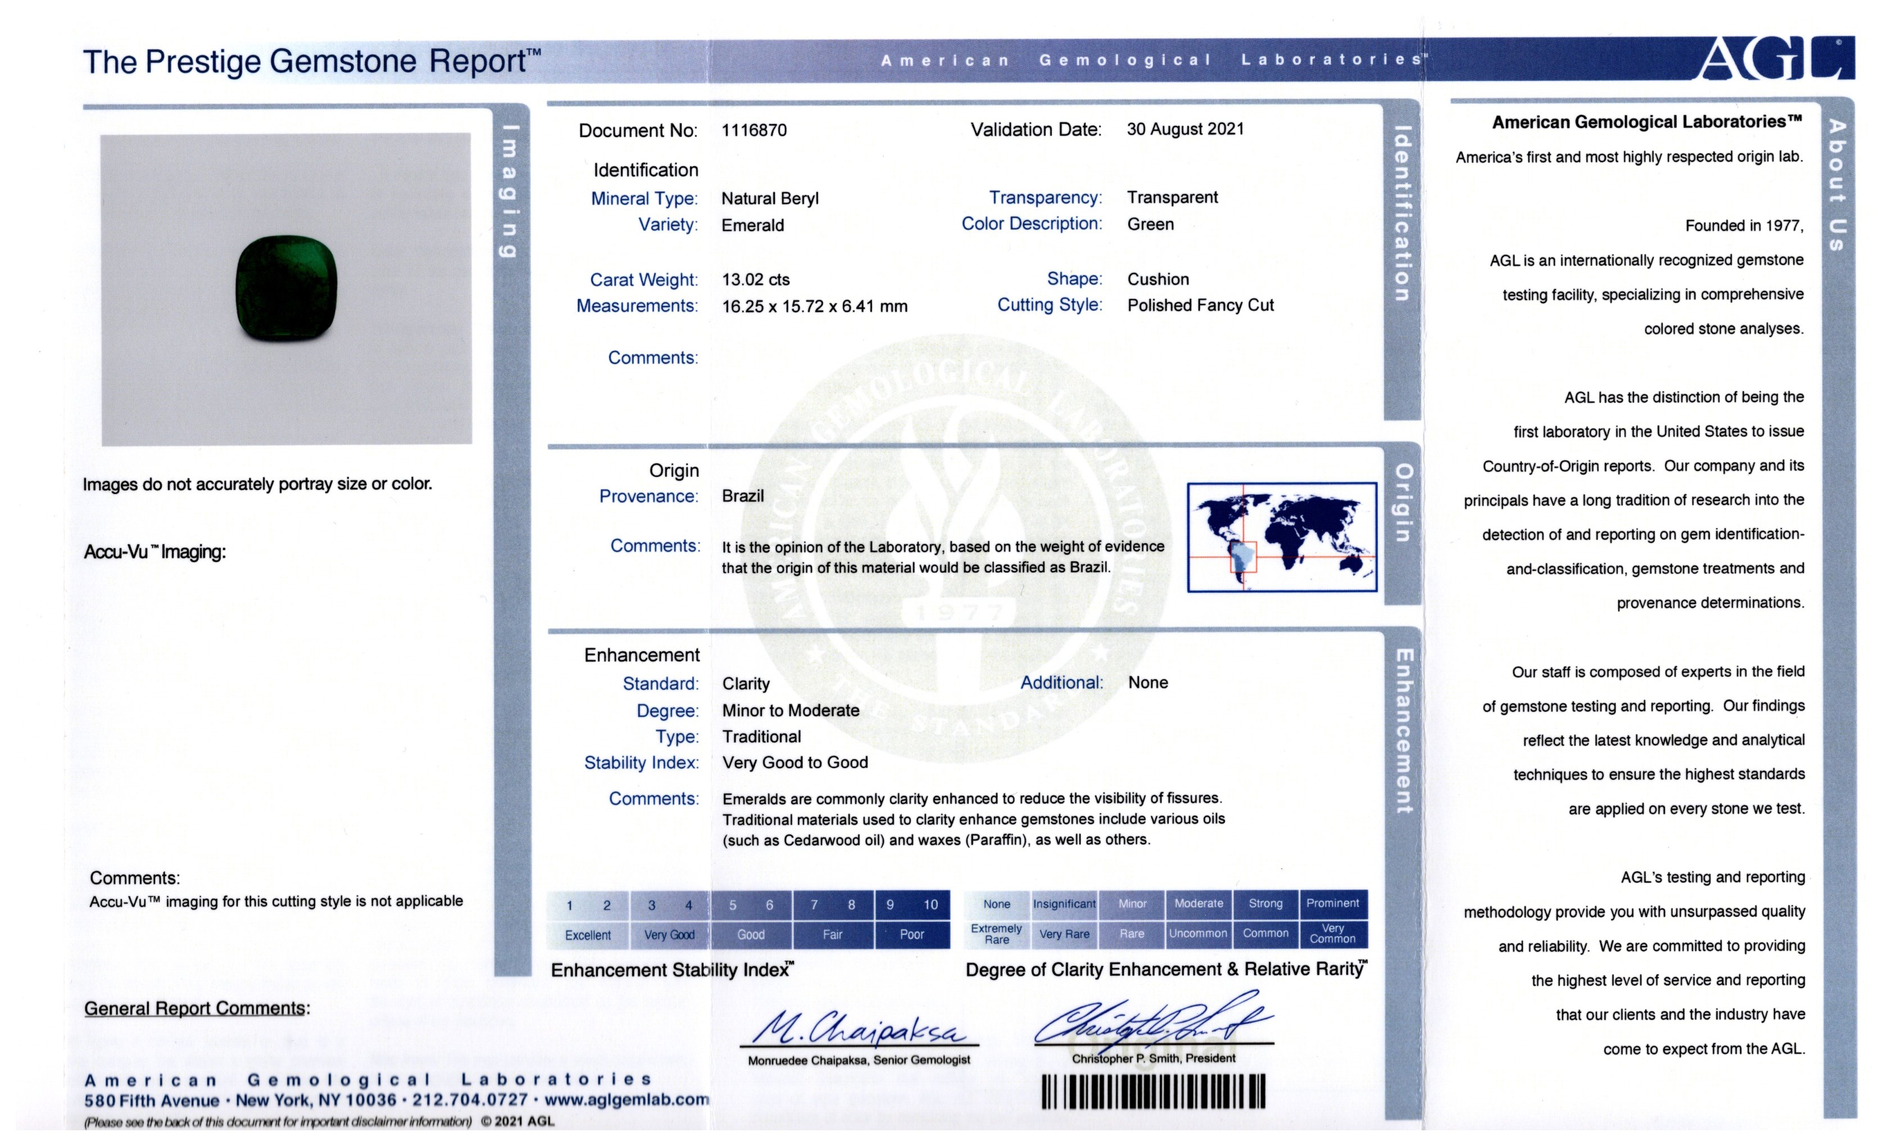Image resolution: width=1888 pixels, height=1146 pixels.
Task: Click the M. Chaipaksa signature
Action: (859, 1028)
